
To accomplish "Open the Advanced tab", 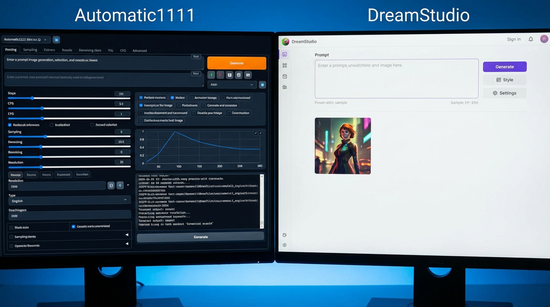I will tap(139, 51).
